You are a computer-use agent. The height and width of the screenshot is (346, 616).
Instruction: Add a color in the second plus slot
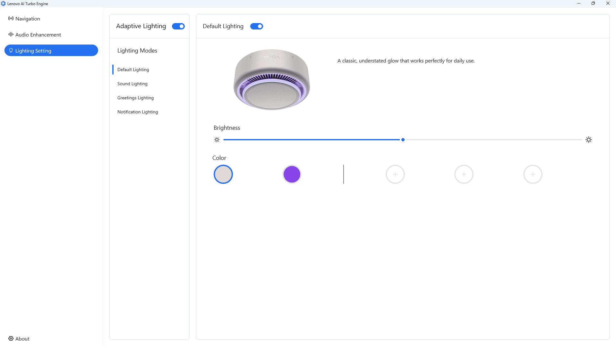pyautogui.click(x=464, y=174)
